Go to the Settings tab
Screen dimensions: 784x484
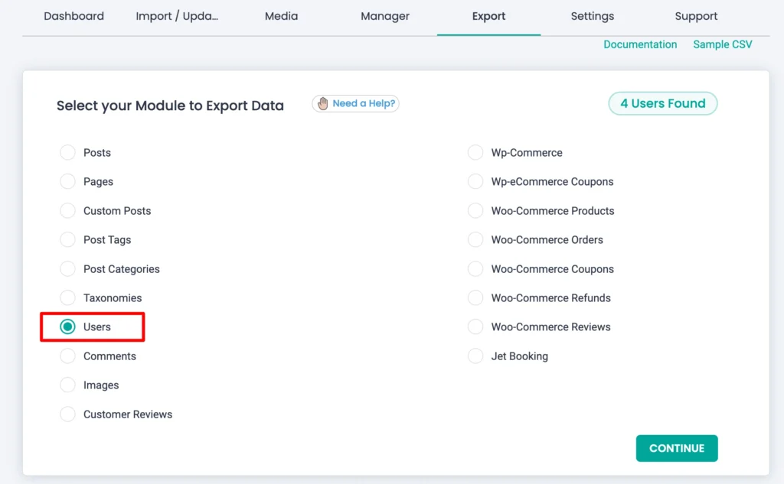592,16
